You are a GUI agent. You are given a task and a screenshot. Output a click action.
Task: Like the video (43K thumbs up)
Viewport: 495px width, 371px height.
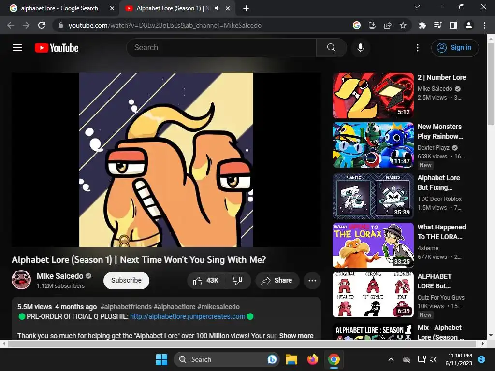(x=206, y=281)
